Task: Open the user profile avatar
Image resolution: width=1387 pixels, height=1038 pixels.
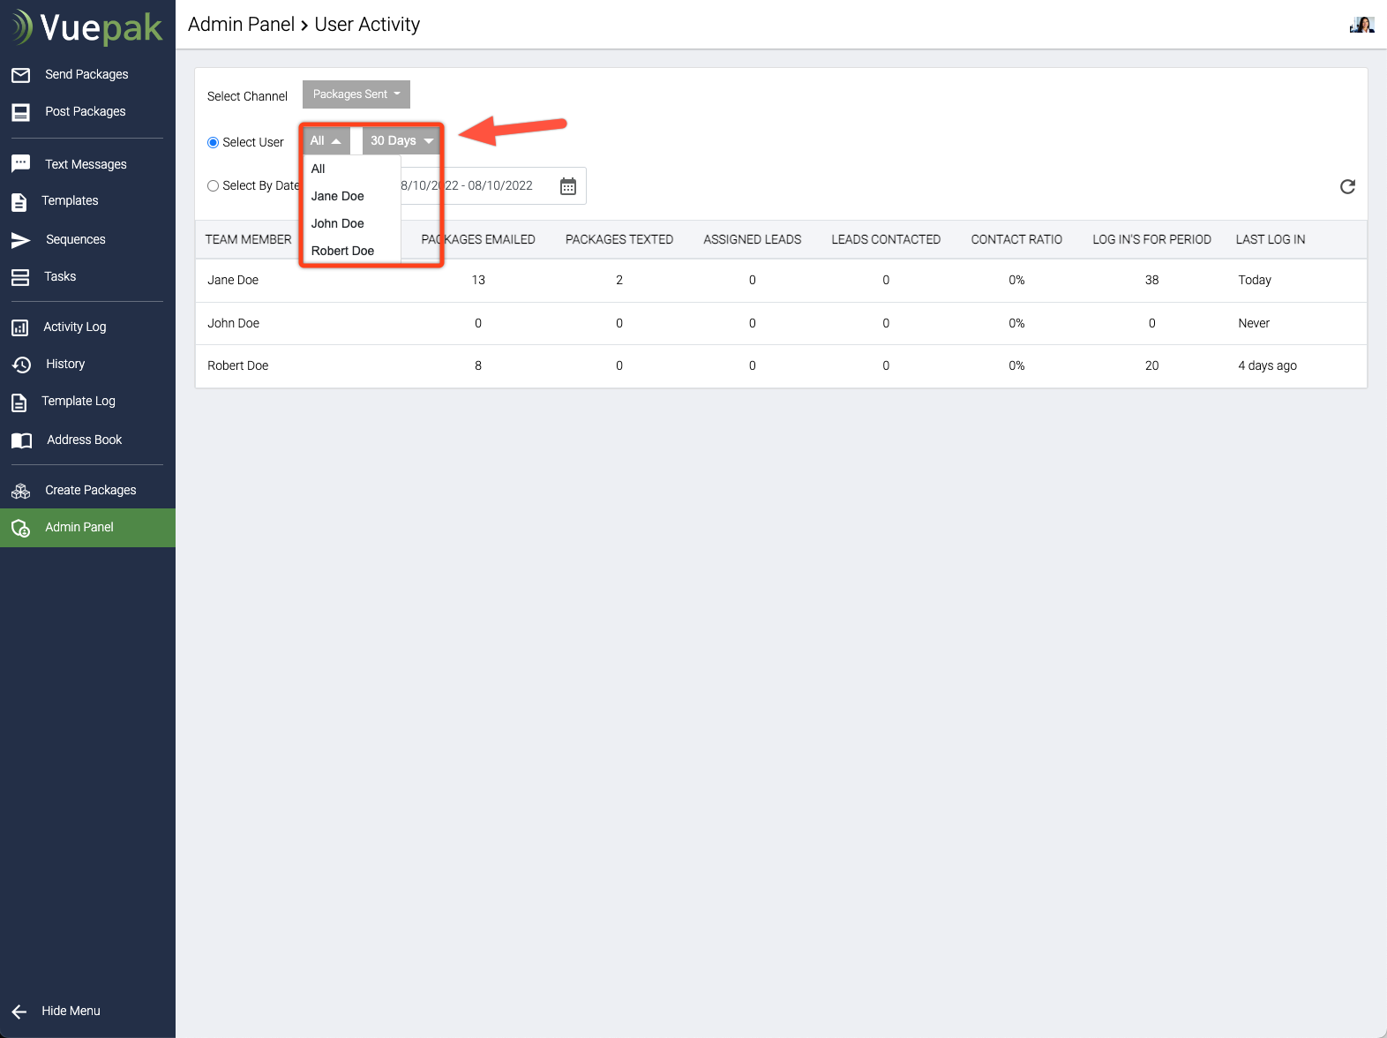Action: click(x=1361, y=25)
